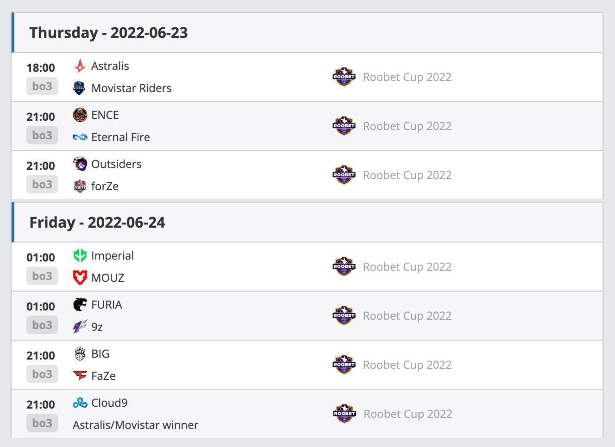Click the 18:00 match start time
The image size is (615, 447).
(x=41, y=68)
